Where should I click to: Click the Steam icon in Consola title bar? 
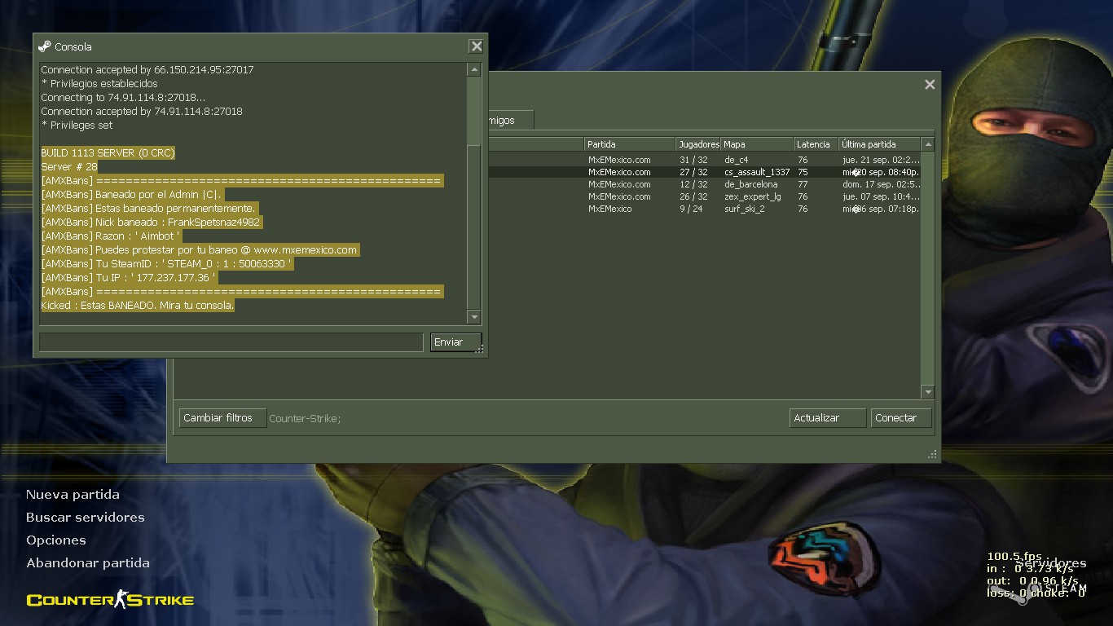(x=44, y=46)
